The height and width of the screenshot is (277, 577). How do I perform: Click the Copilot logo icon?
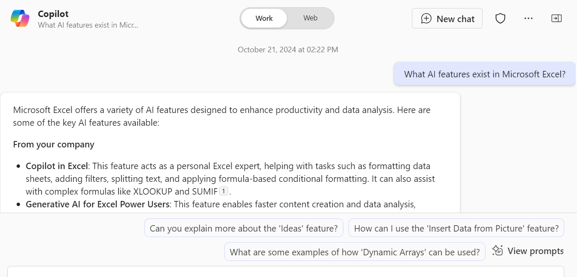coord(20,18)
